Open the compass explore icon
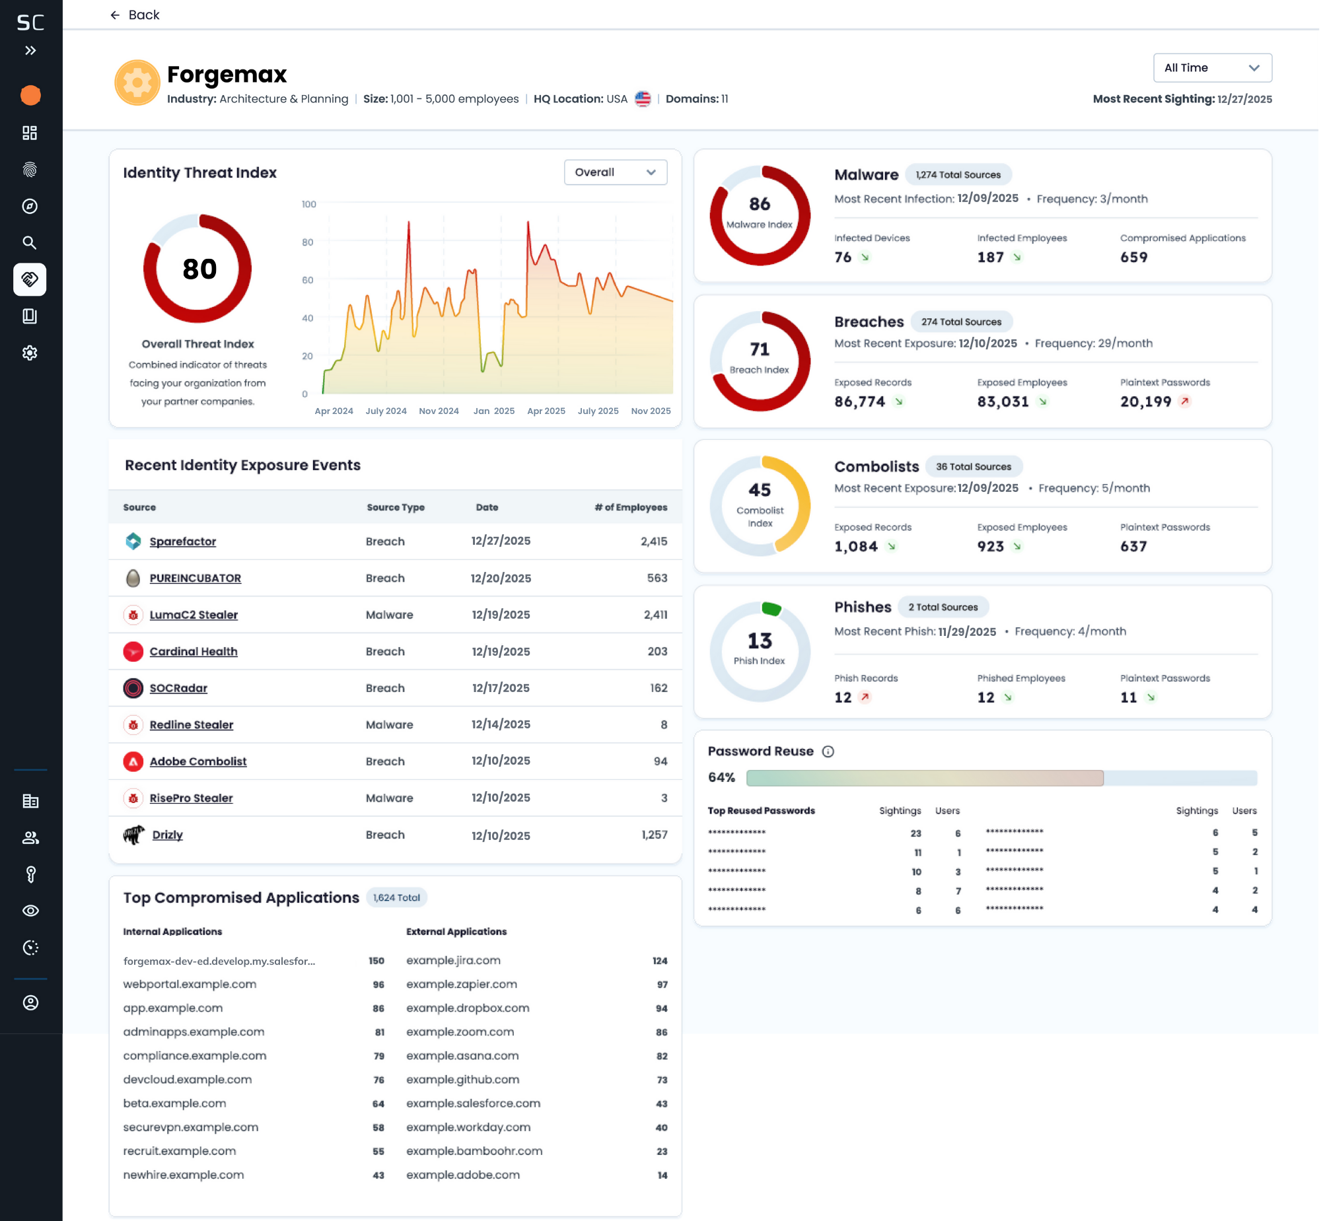The image size is (1321, 1221). pyautogui.click(x=30, y=206)
